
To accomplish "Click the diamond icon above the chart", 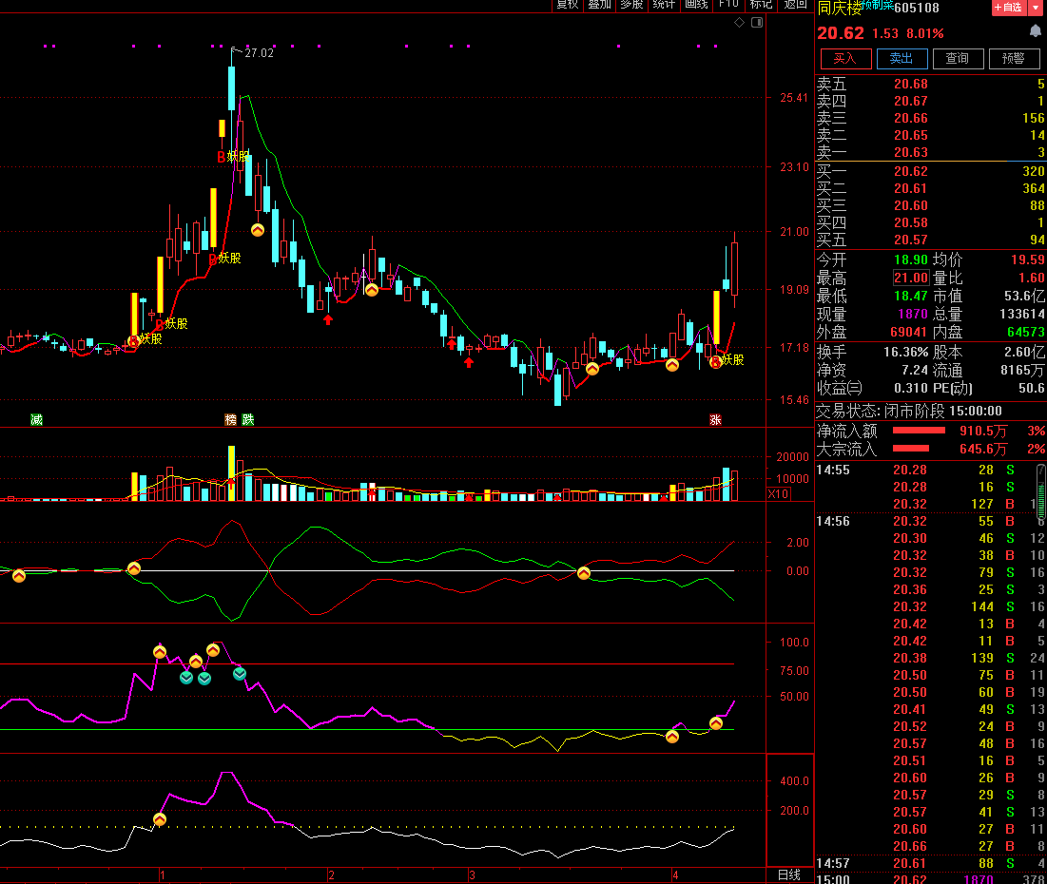I will pyautogui.click(x=739, y=23).
